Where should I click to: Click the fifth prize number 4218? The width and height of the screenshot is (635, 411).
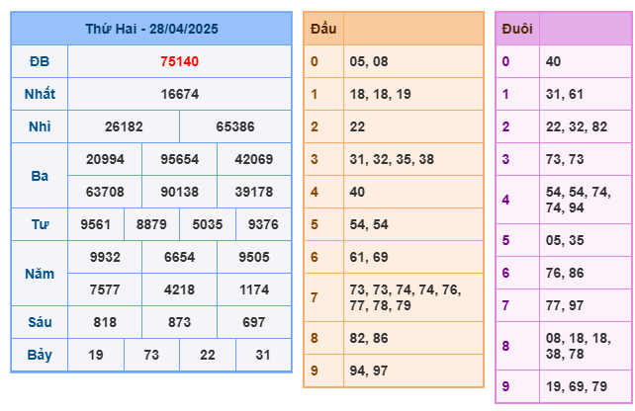click(179, 289)
